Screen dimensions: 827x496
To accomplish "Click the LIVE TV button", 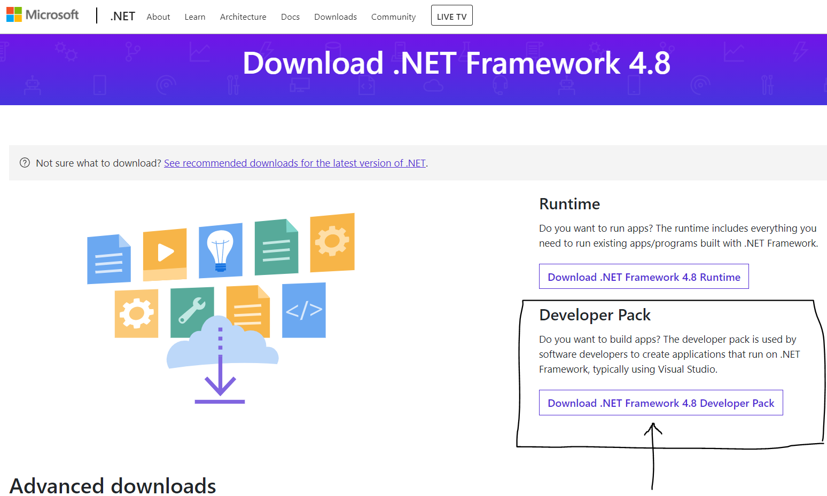I will pos(452,15).
